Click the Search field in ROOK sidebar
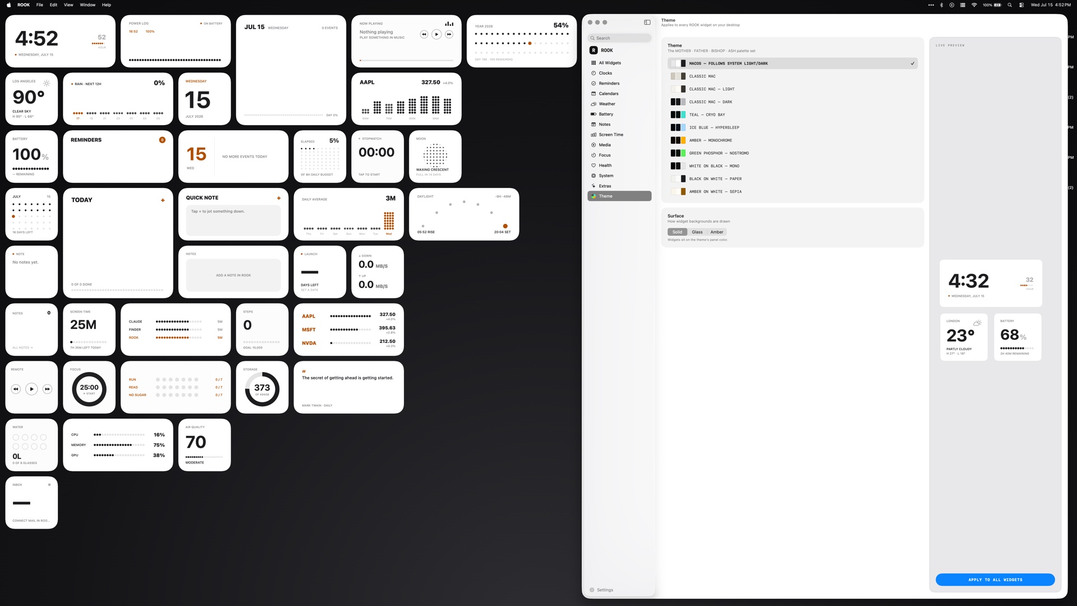The image size is (1077, 606). pos(619,38)
